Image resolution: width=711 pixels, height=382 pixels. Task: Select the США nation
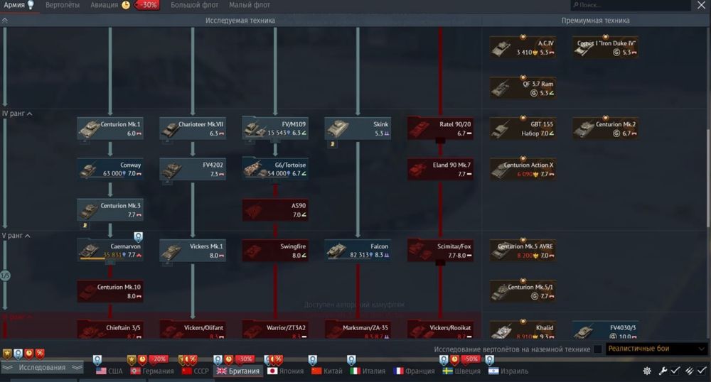pyautogui.click(x=109, y=371)
